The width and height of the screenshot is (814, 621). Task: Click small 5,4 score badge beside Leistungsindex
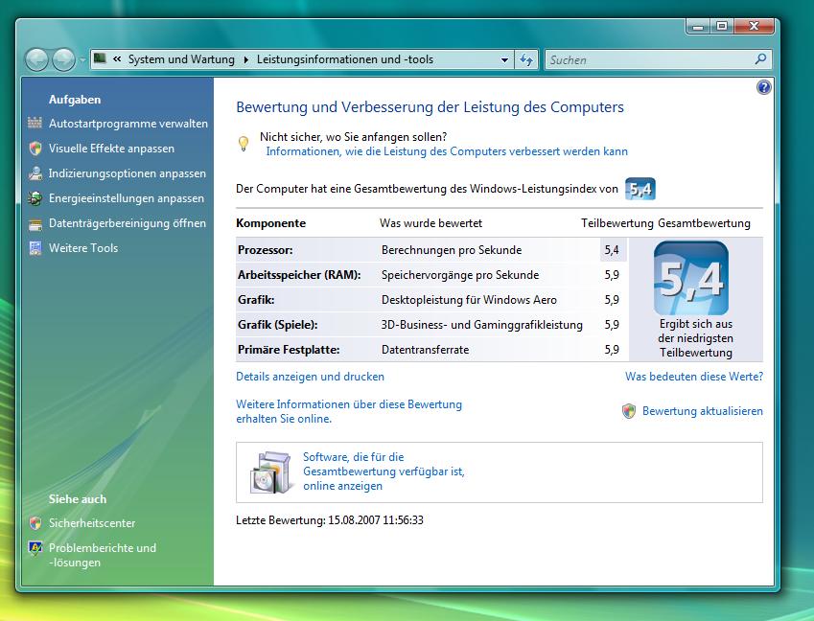pos(640,189)
